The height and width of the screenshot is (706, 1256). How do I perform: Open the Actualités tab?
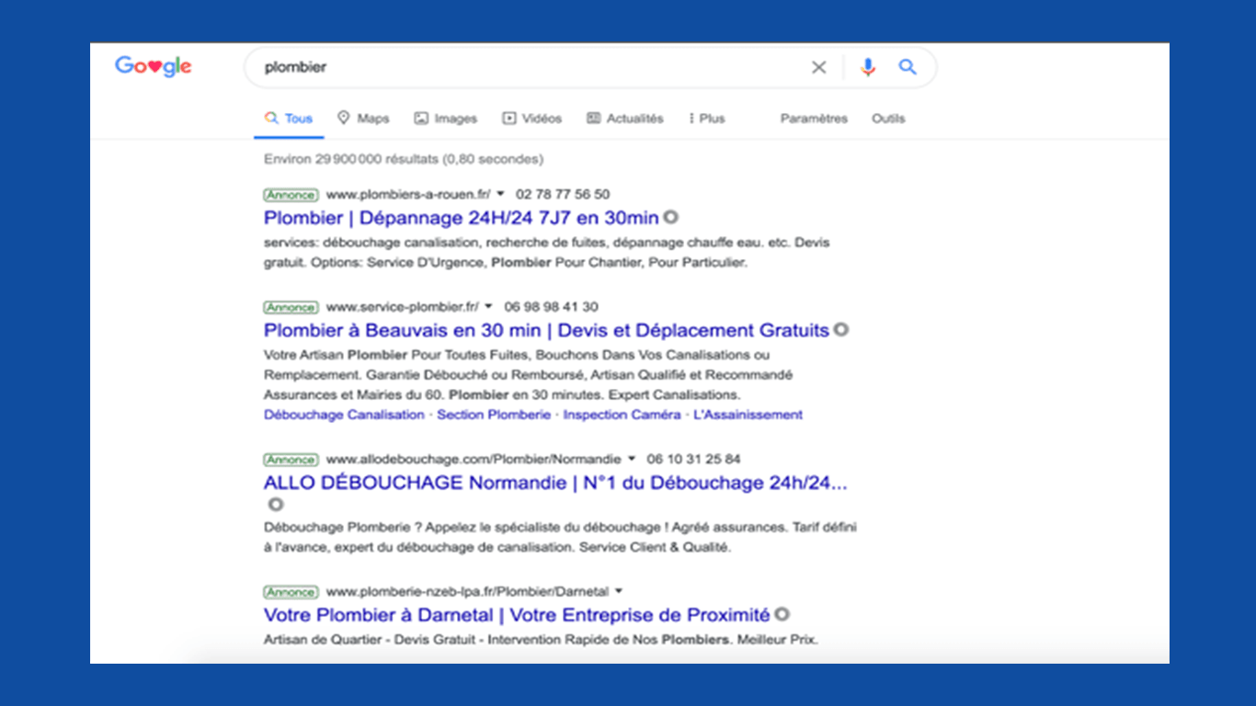pos(625,119)
